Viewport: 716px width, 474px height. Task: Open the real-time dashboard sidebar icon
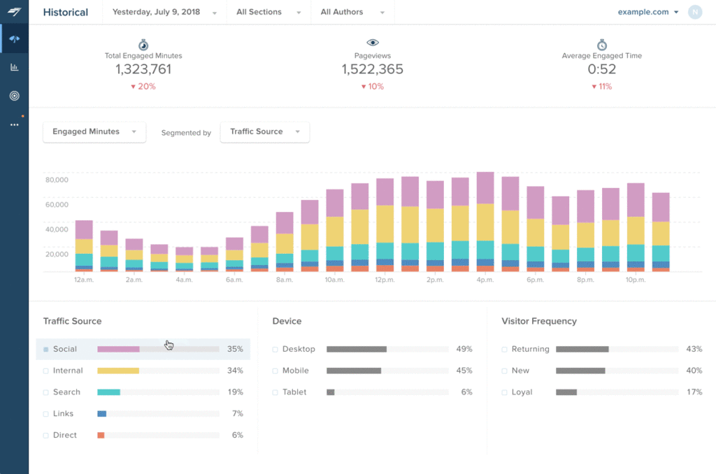[14, 39]
